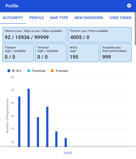
Task: Switch to the AUTHORITY tab
Action: coord(13,18)
